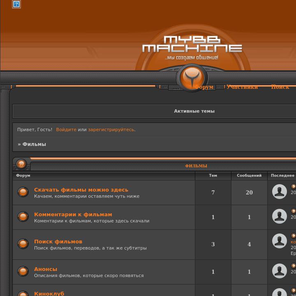Click description Описания фильмов, которые скоро появяться
Screen dimensions: 296x296
pos(89,275)
